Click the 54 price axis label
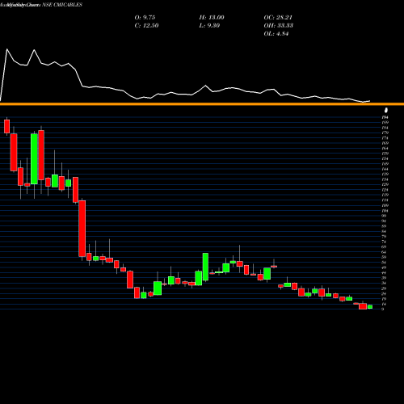 pyautogui.click(x=384, y=263)
